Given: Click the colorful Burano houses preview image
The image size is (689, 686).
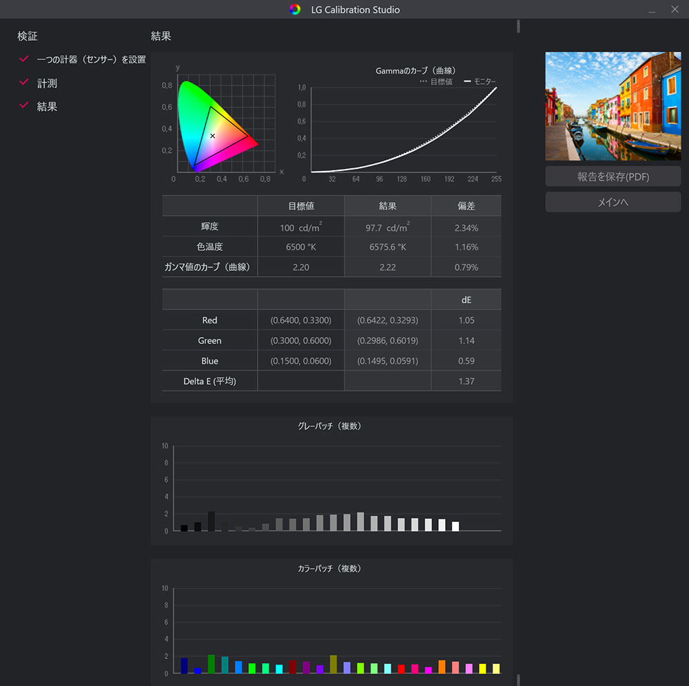Looking at the screenshot, I should (x=613, y=106).
